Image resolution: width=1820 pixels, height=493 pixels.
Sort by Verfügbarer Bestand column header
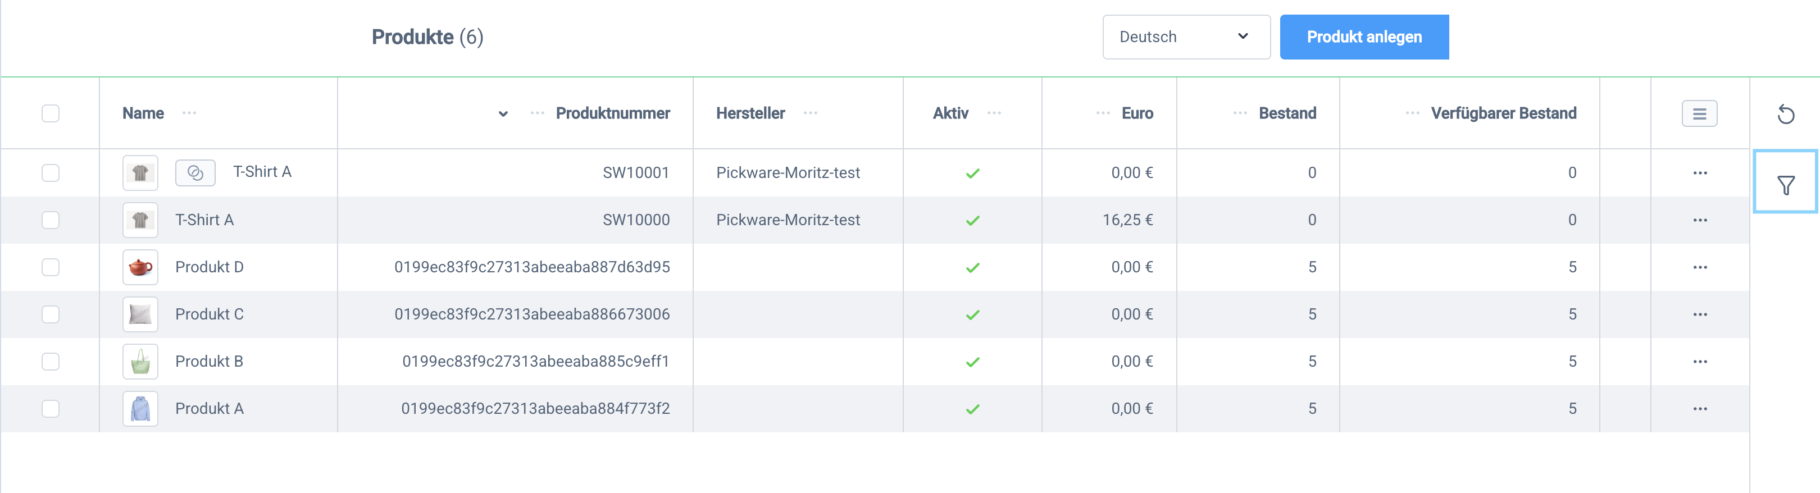pyautogui.click(x=1503, y=113)
